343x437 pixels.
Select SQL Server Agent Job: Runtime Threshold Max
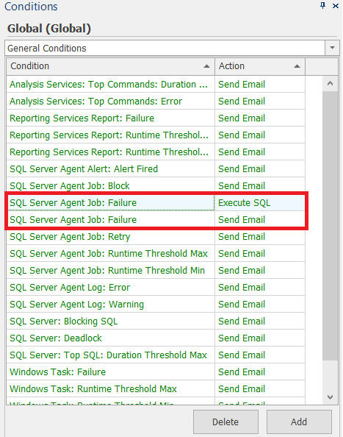[x=110, y=254]
